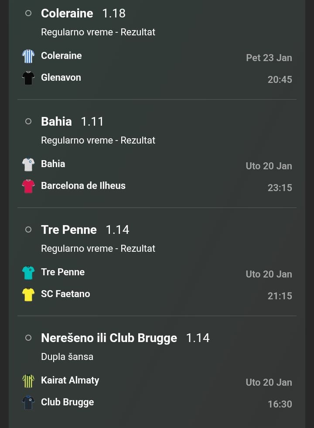Click the Coleraine pick odds 1.18

coord(114,14)
